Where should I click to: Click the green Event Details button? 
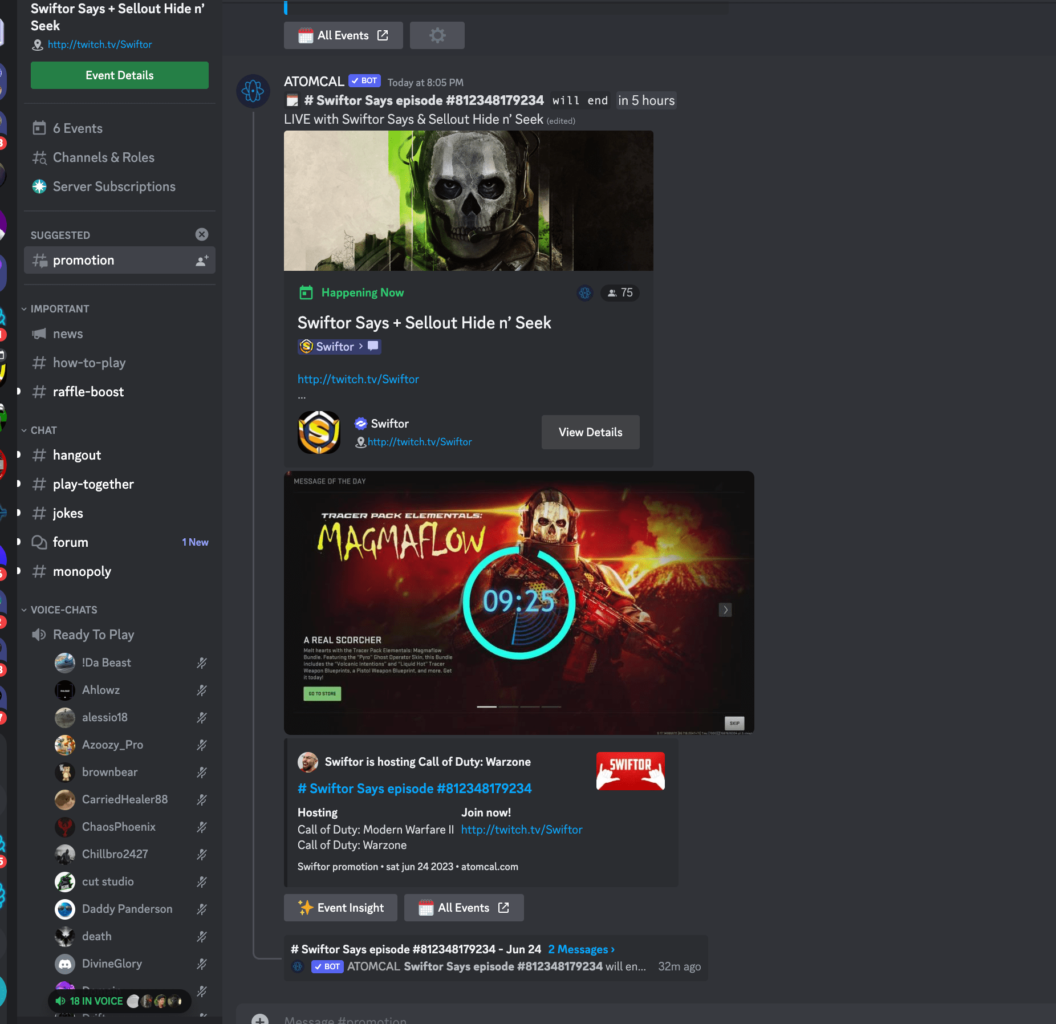[120, 75]
